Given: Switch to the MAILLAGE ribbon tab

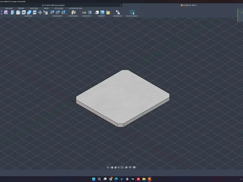Looking at the screenshot, I should coord(9,8).
